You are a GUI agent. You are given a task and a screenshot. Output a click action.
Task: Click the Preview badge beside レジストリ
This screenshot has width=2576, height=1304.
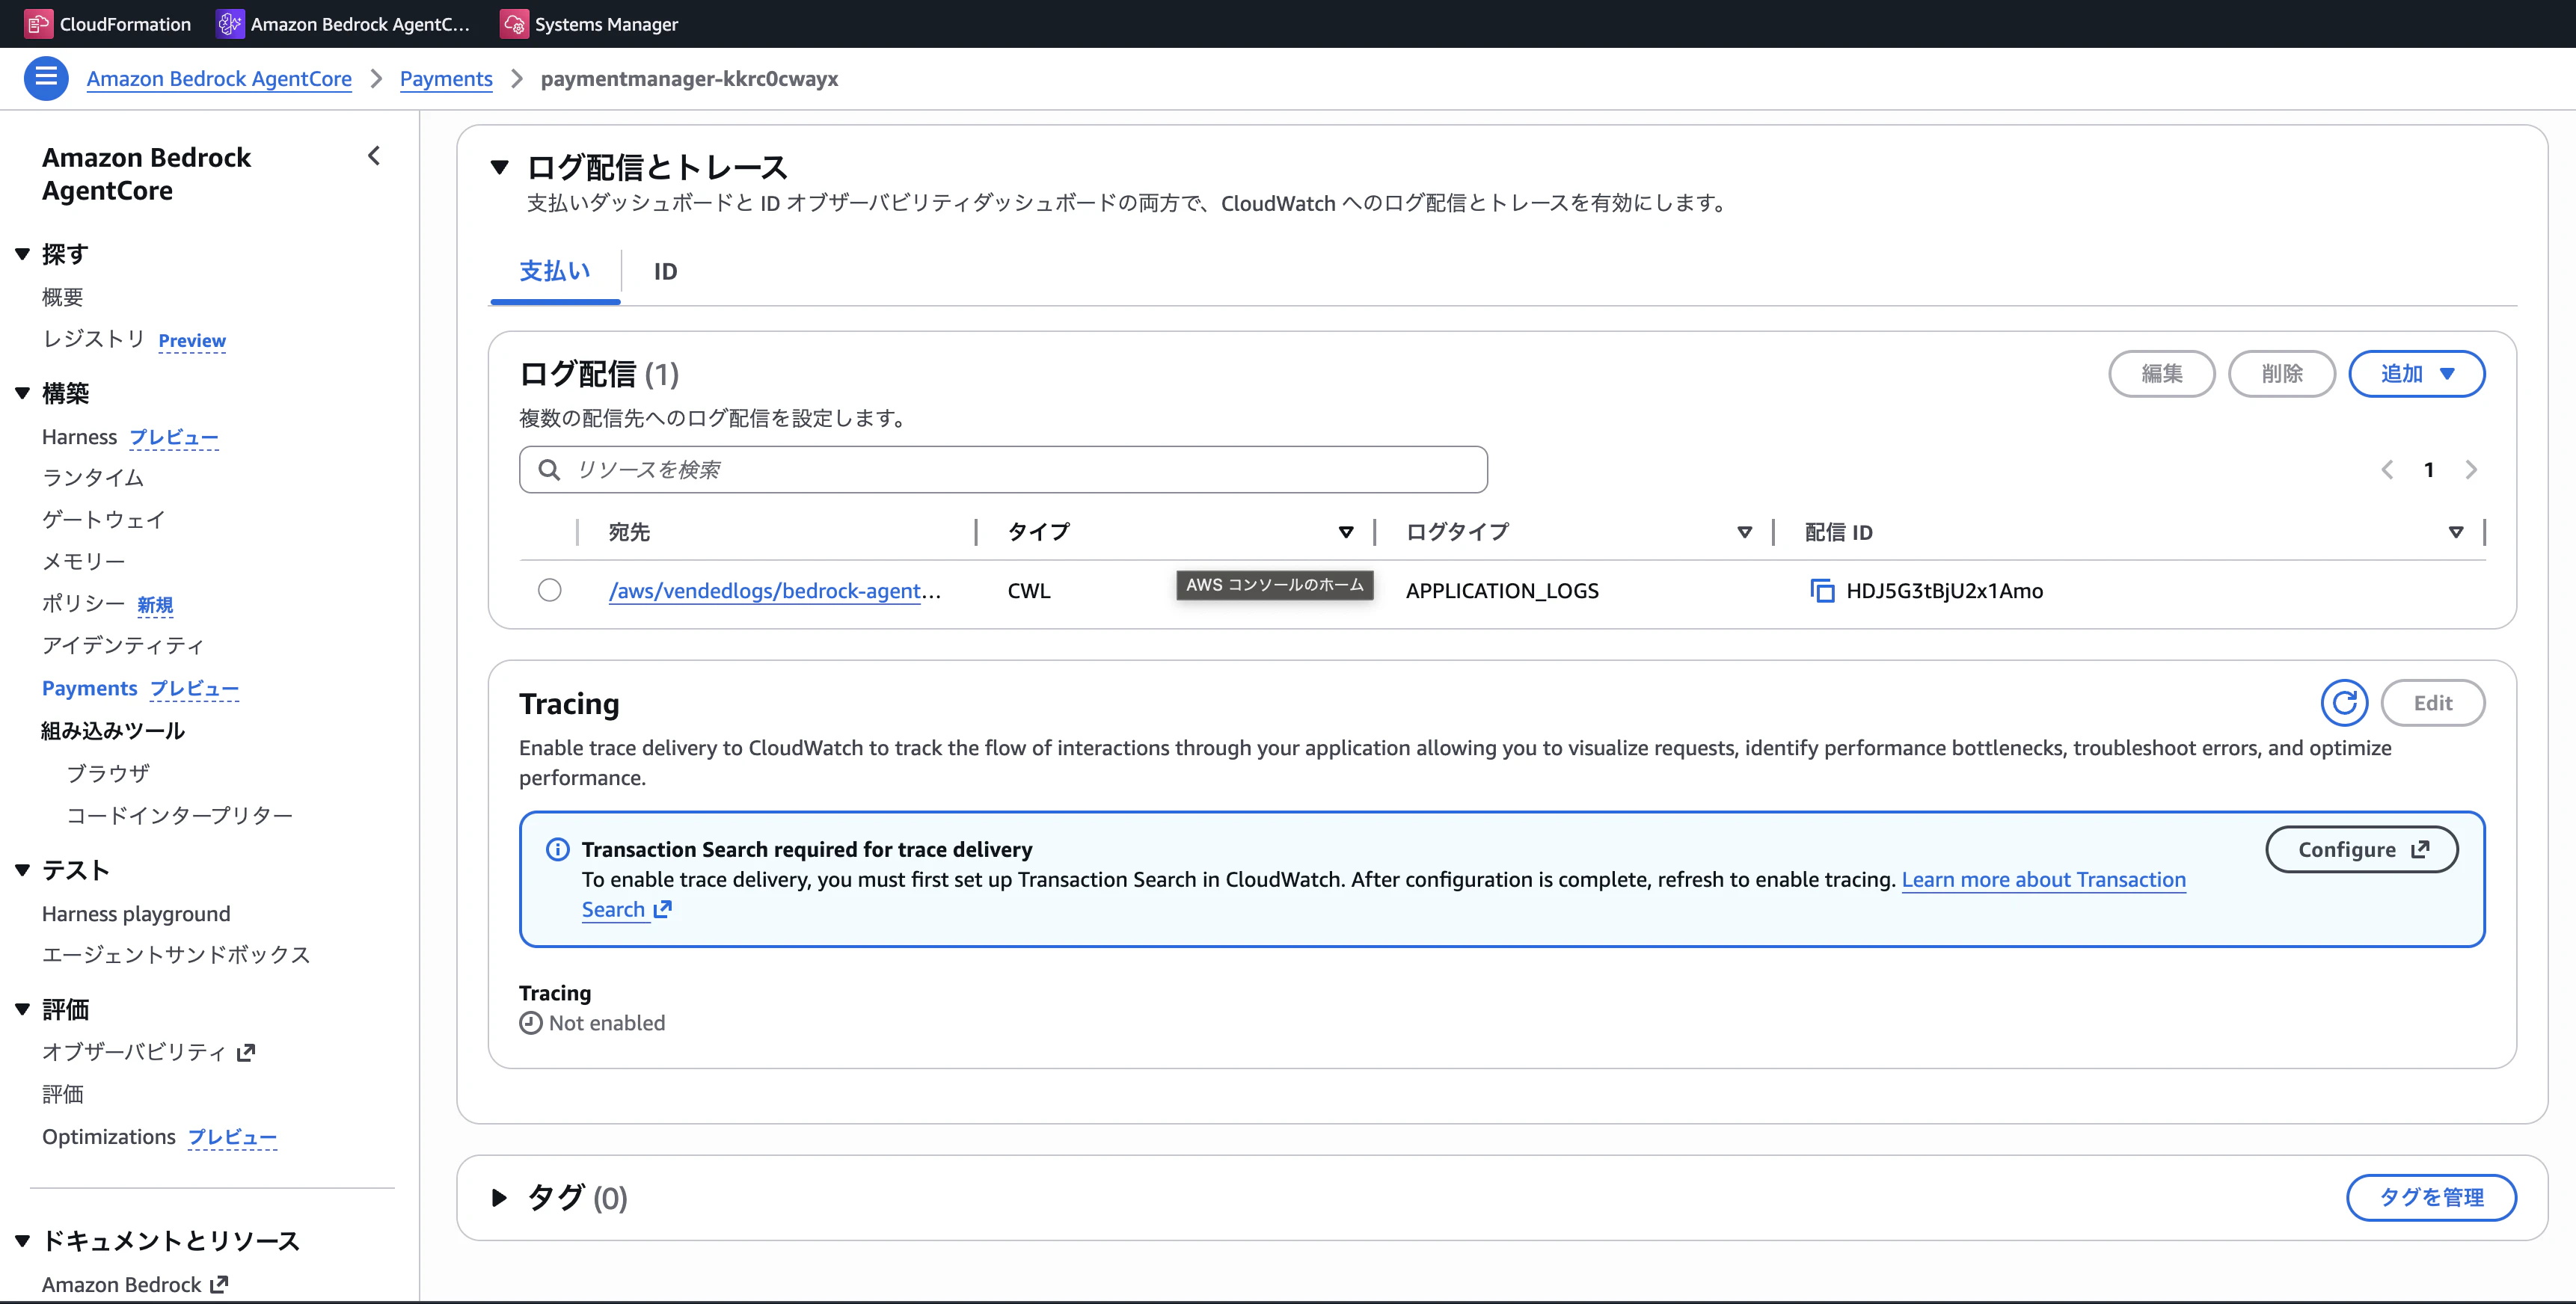pos(192,341)
